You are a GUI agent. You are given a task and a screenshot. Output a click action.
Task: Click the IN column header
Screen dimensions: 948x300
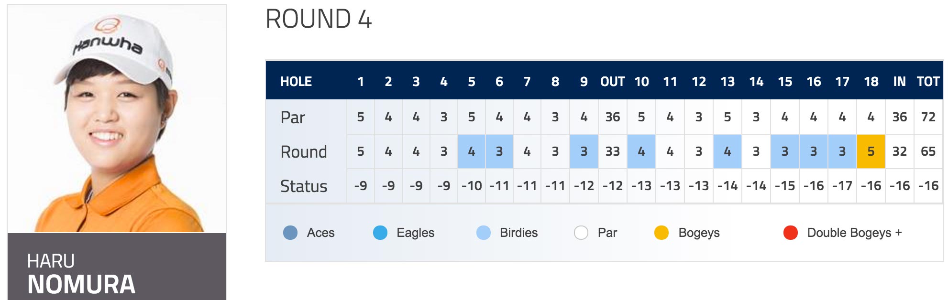(900, 82)
